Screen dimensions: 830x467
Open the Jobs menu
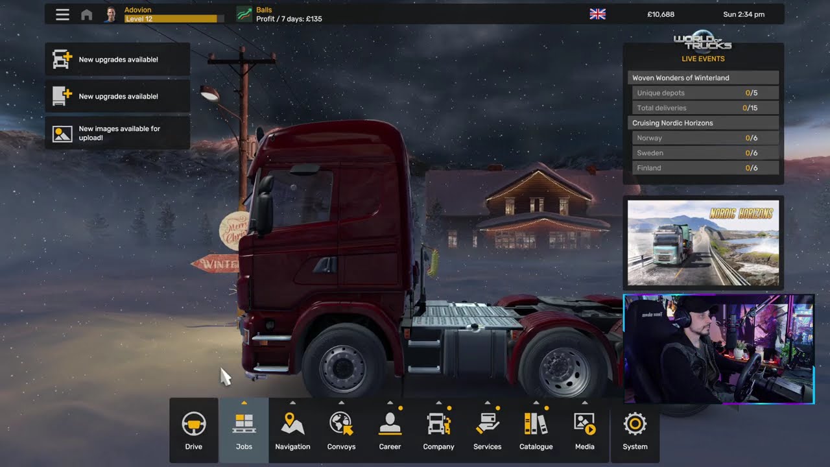[244, 431]
